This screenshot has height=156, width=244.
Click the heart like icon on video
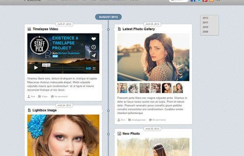[94, 39]
